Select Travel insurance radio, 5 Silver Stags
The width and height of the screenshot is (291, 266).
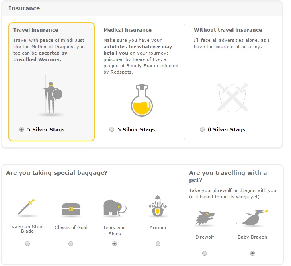[x=21, y=129]
